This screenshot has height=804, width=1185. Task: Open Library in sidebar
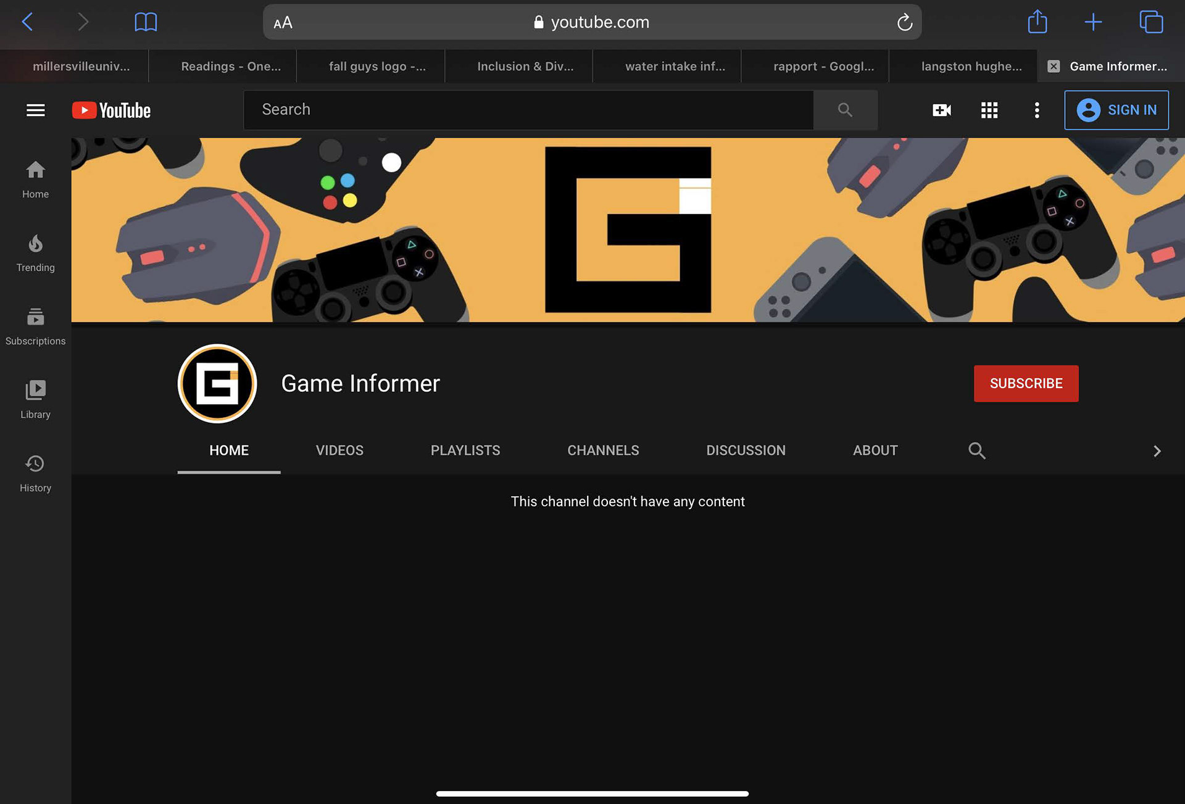(35, 400)
